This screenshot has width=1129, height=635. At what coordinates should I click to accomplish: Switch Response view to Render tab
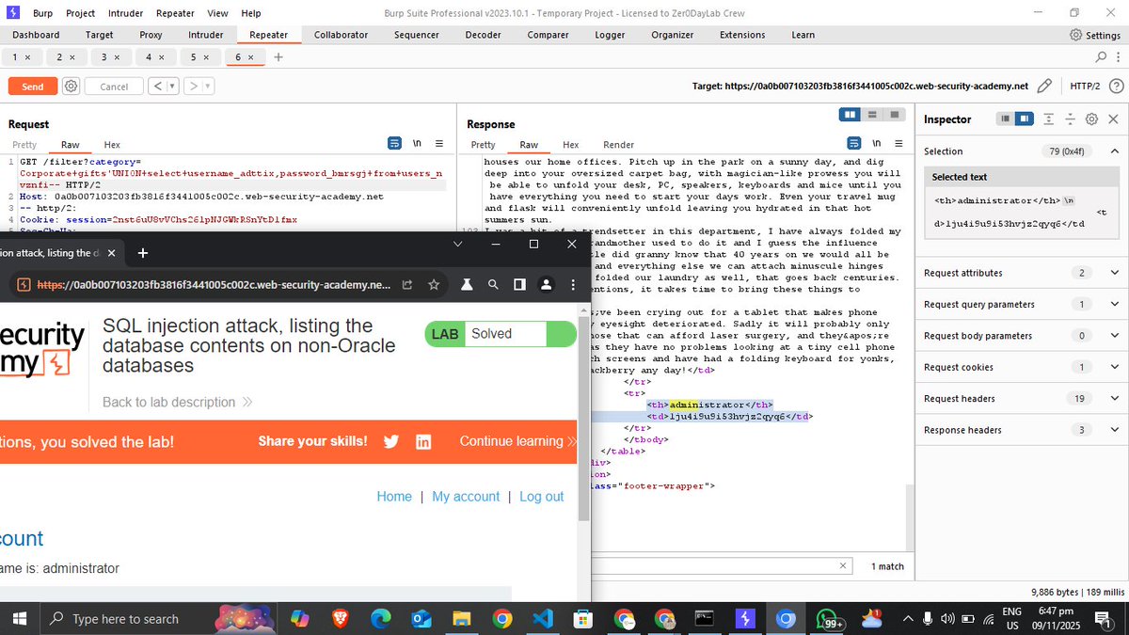[618, 145]
